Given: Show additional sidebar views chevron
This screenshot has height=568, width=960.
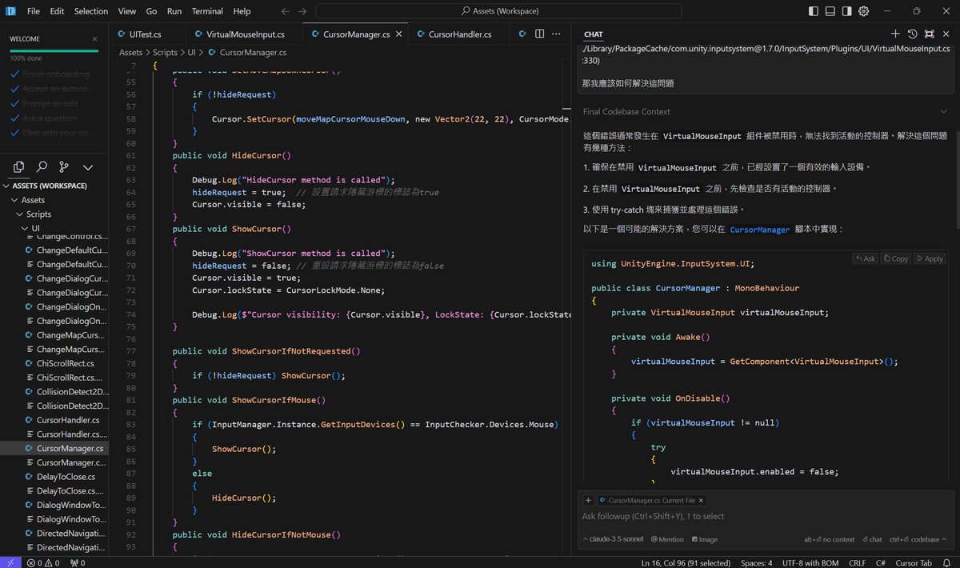Looking at the screenshot, I should click(88, 167).
